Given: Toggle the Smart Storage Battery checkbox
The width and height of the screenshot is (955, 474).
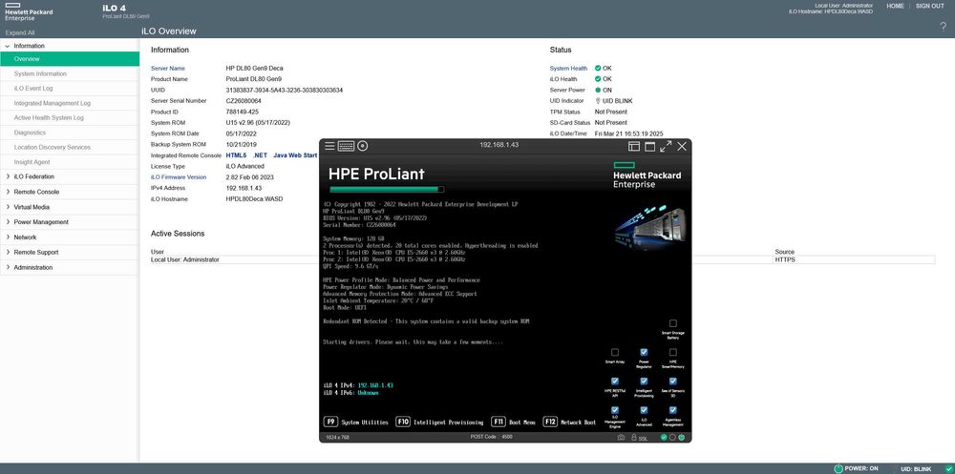Looking at the screenshot, I should (673, 323).
